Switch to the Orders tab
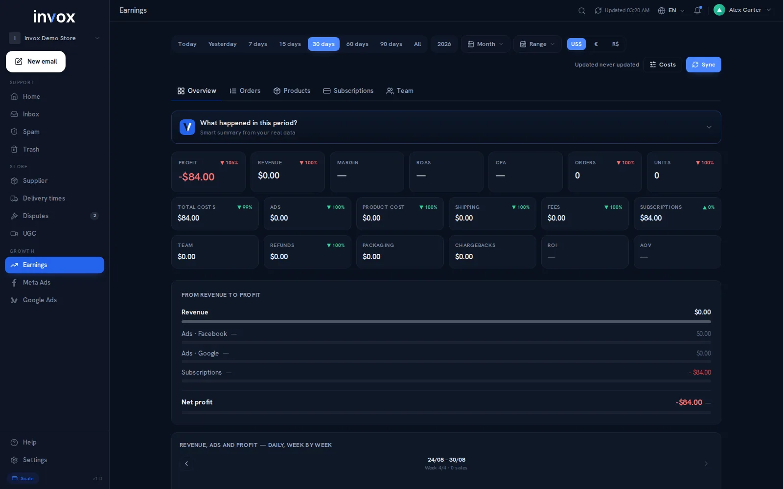The height and width of the screenshot is (489, 783). tap(245, 91)
